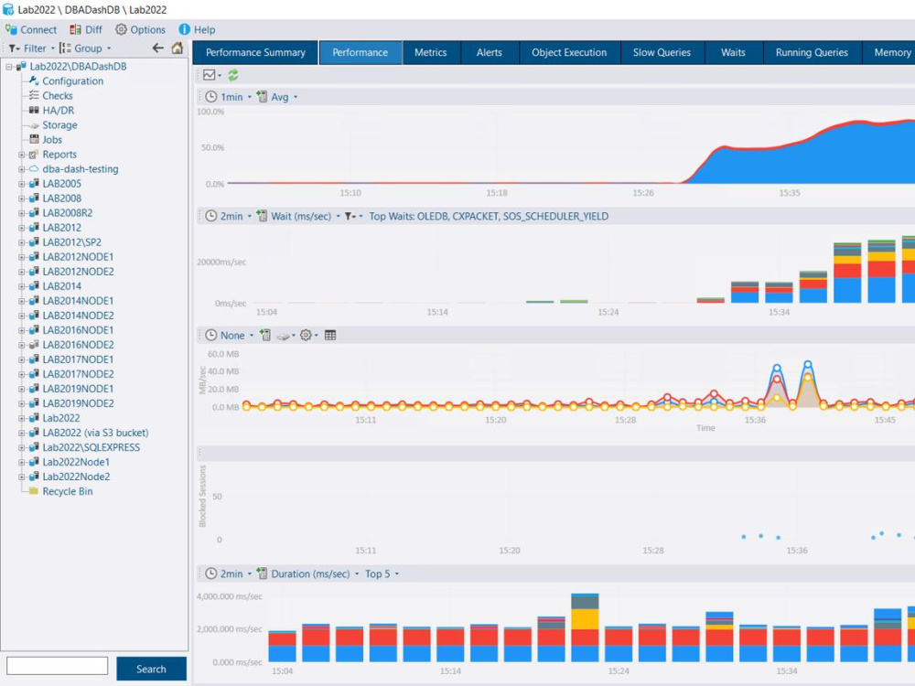915x686 pixels.
Task: Select LAB2016NODE2 in the tree
Action: coord(78,345)
